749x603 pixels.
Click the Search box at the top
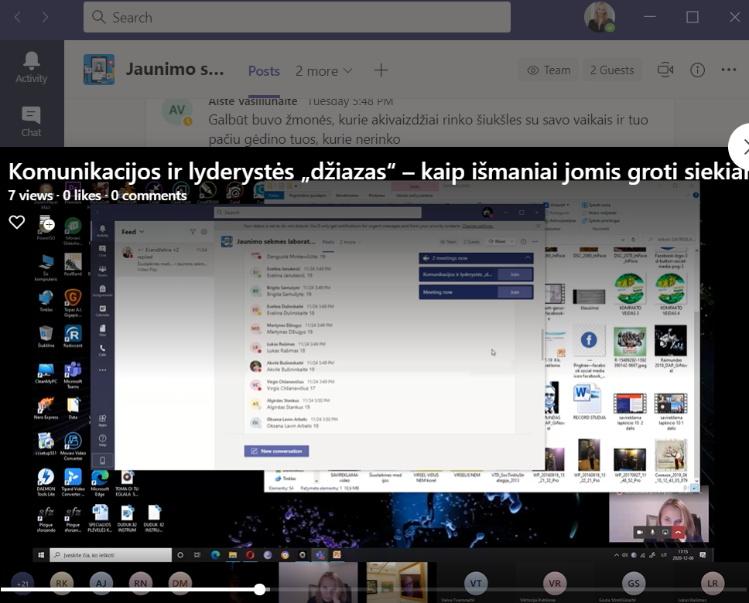296,17
